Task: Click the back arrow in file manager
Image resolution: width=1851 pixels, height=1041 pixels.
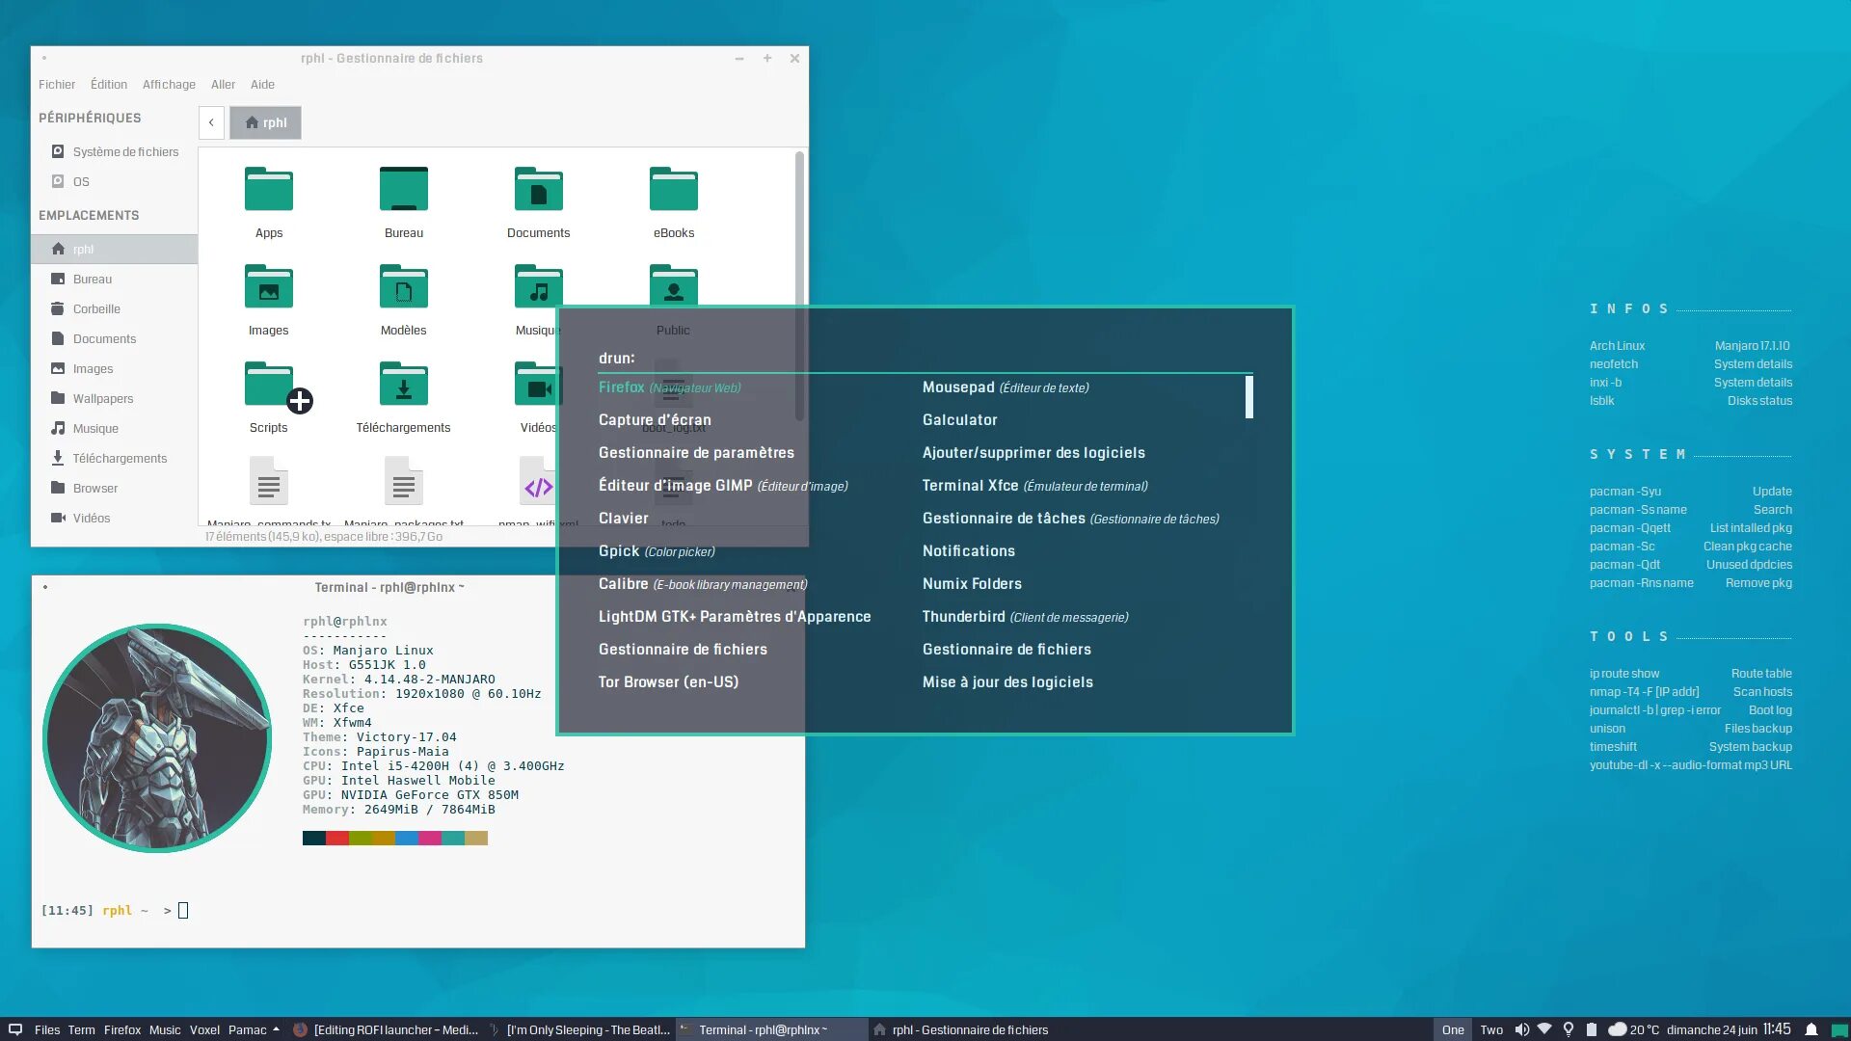Action: [211, 122]
